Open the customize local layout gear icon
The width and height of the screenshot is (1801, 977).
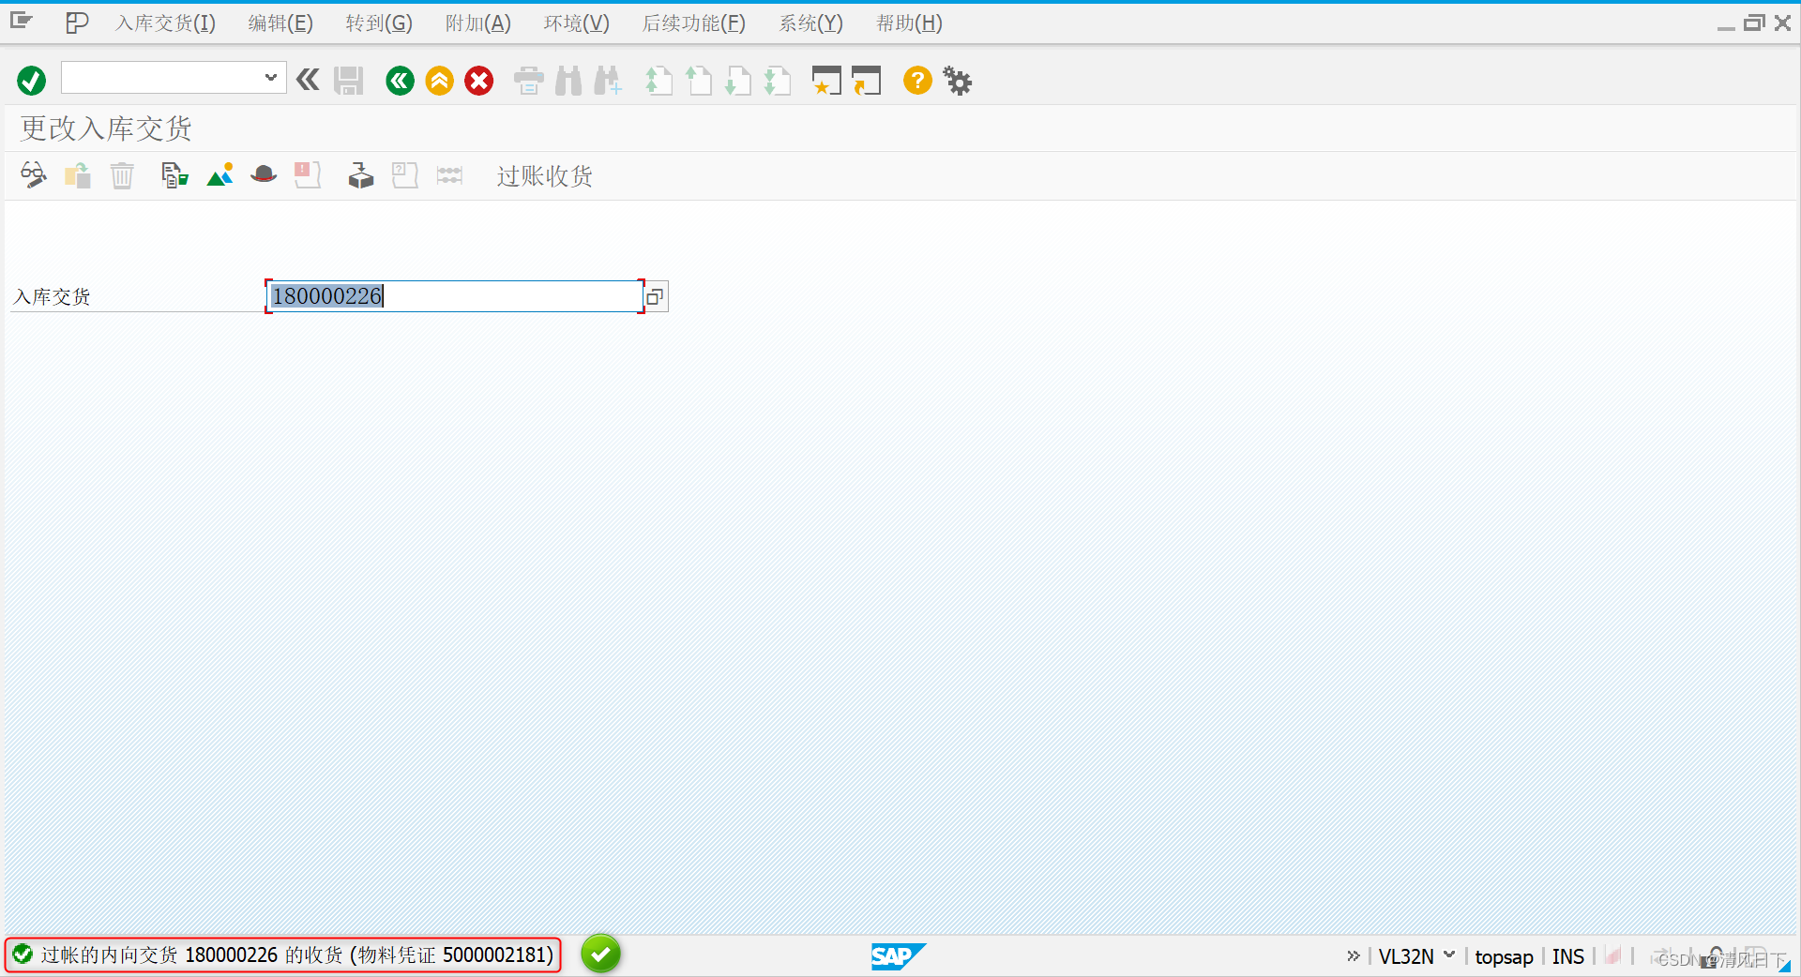click(x=957, y=81)
